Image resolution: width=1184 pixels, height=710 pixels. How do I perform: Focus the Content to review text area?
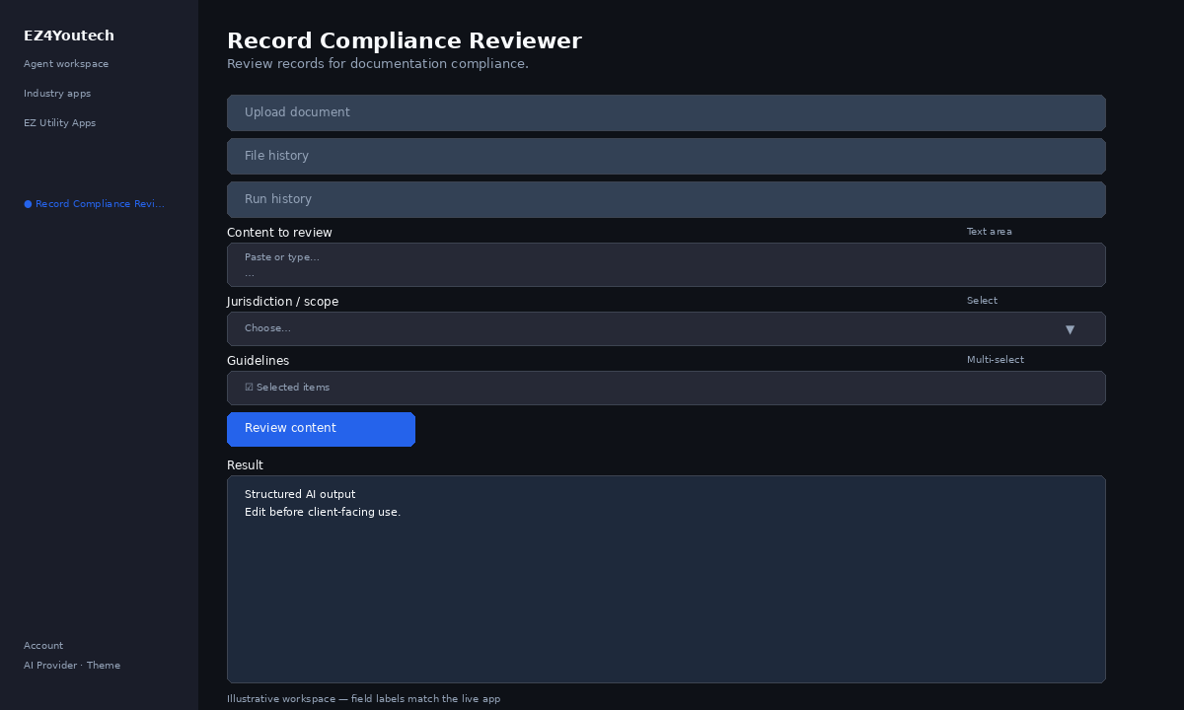point(666,264)
